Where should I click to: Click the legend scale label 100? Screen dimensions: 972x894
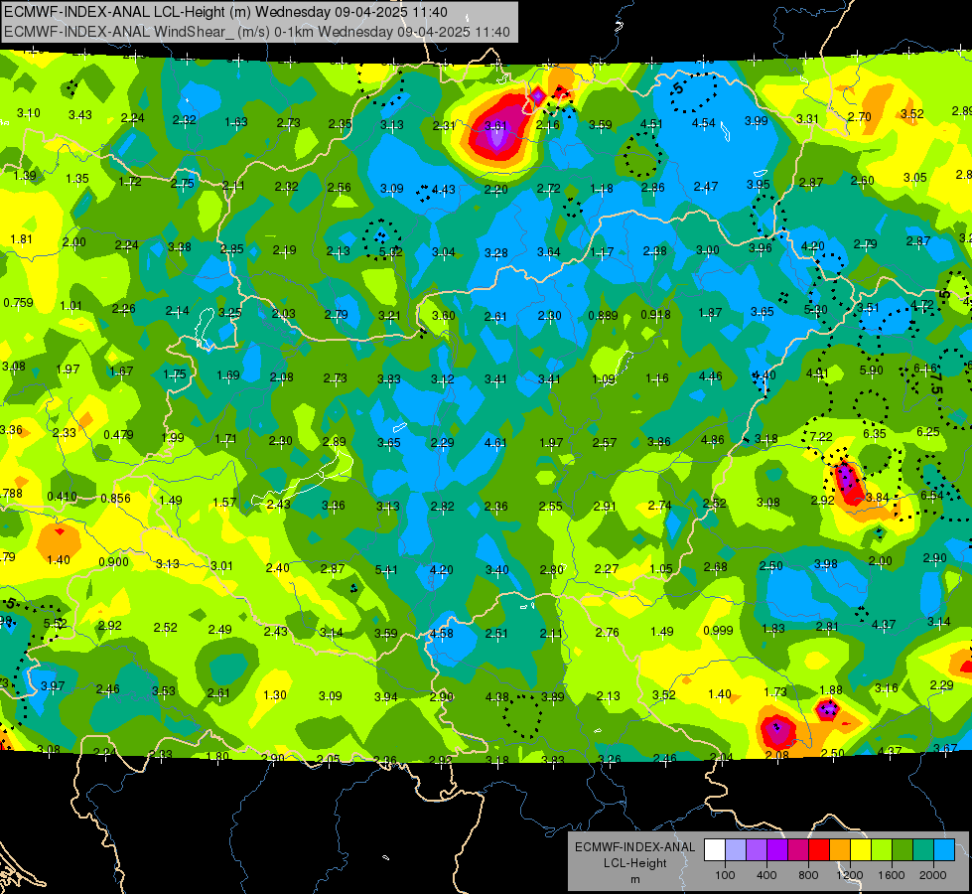pyautogui.click(x=725, y=875)
